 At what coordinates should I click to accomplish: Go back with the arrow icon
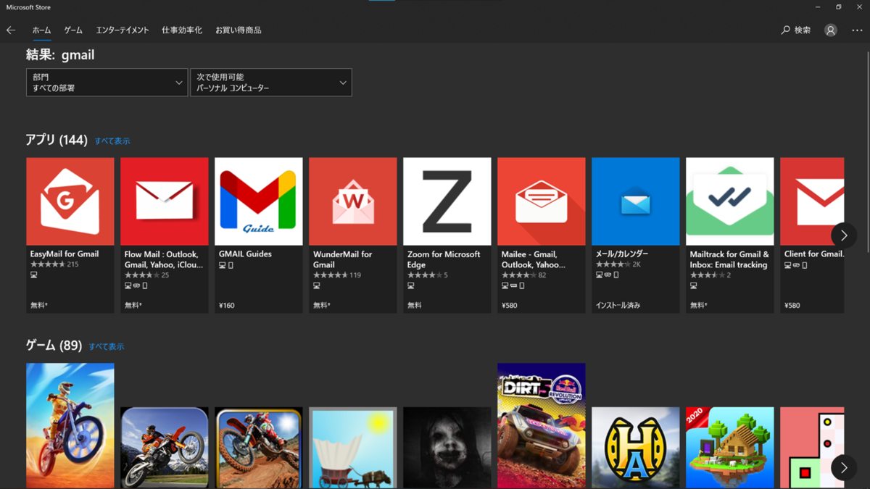(11, 30)
